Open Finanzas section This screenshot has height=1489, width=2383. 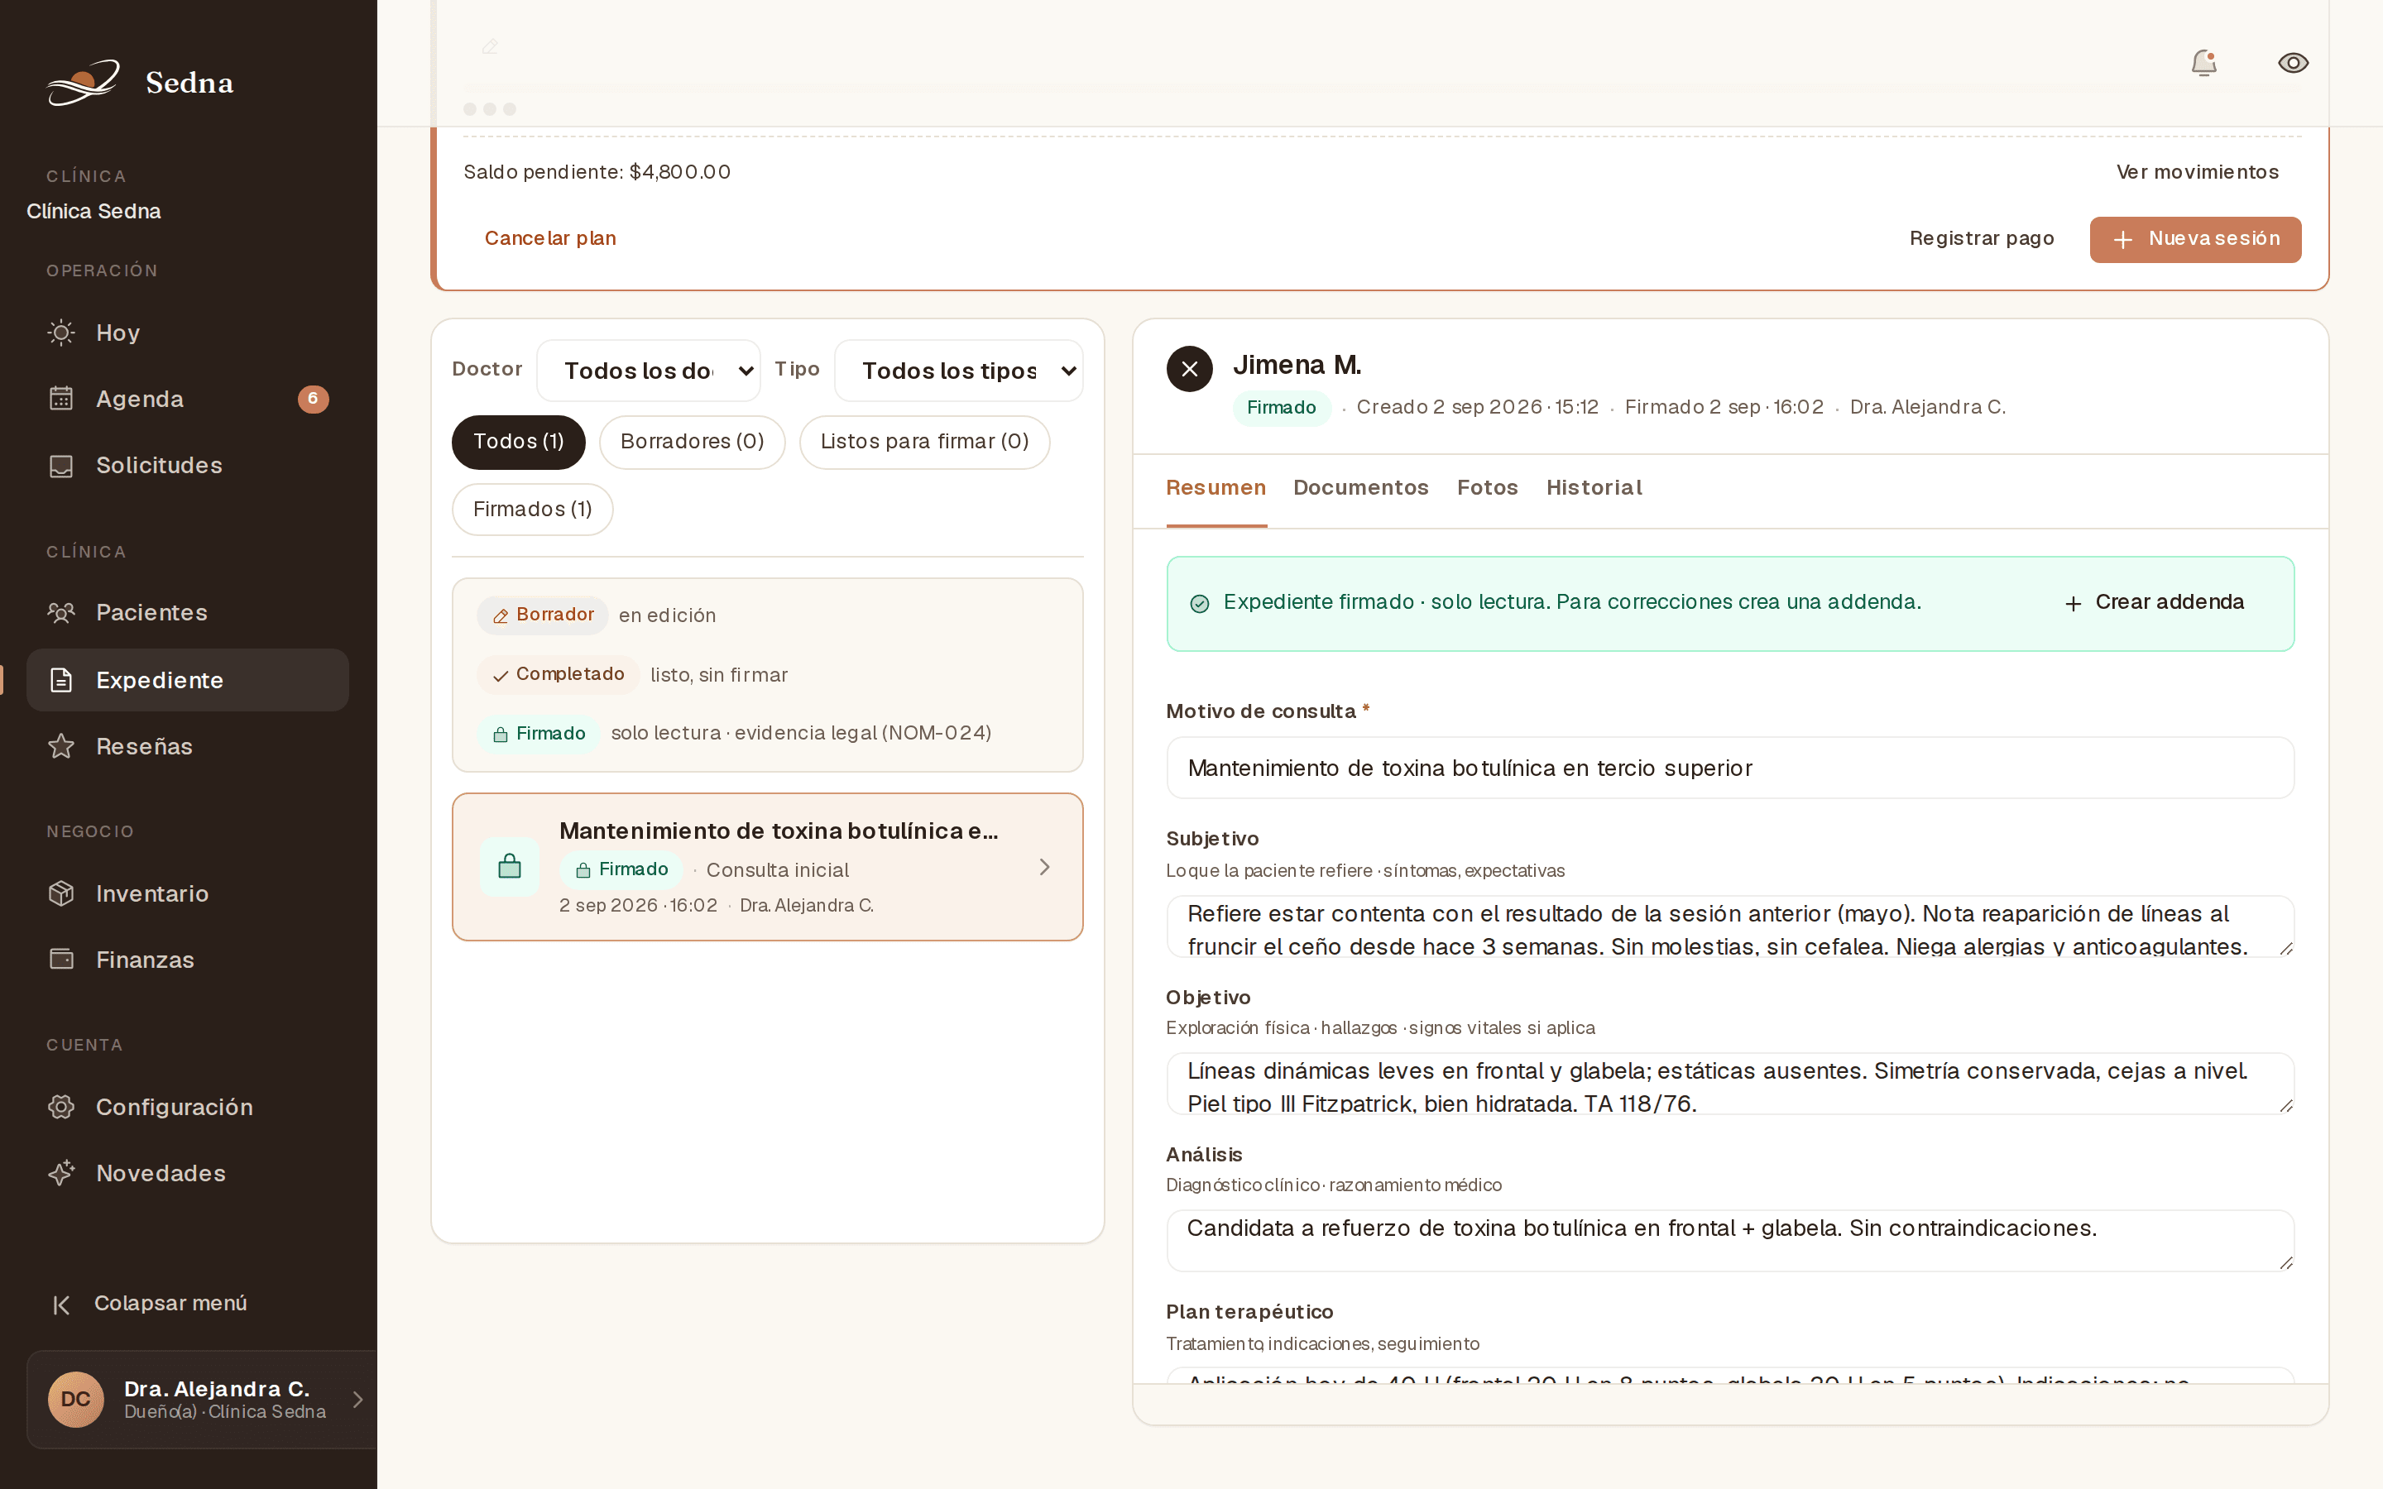(187, 960)
